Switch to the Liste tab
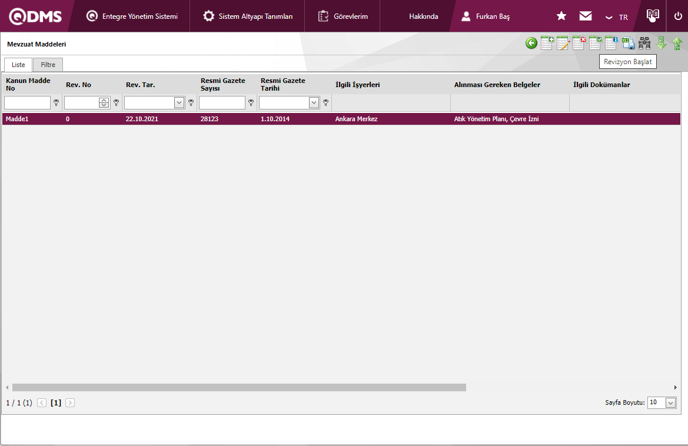This screenshot has height=446, width=688. pos(18,65)
